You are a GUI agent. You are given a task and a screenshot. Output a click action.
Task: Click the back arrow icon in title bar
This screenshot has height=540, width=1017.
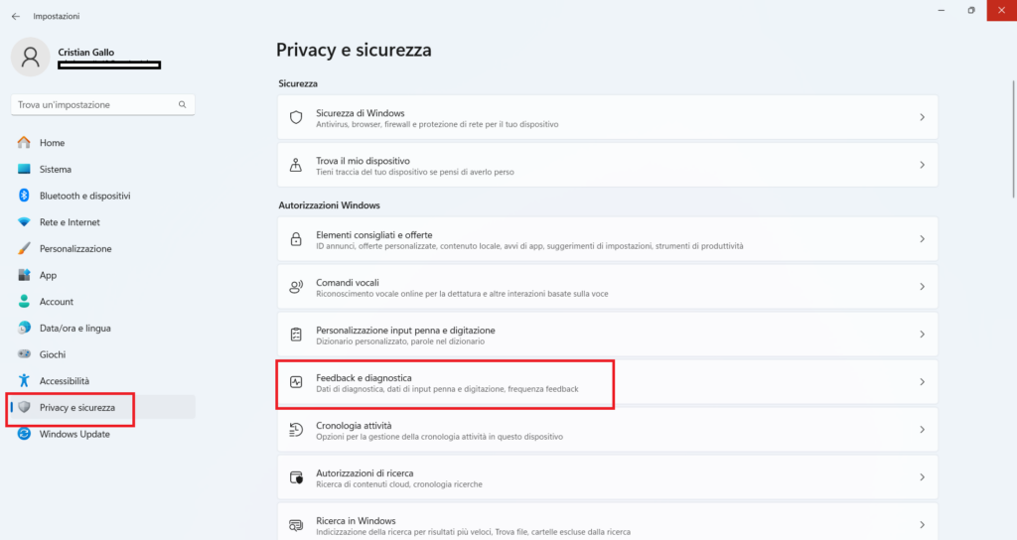(15, 16)
